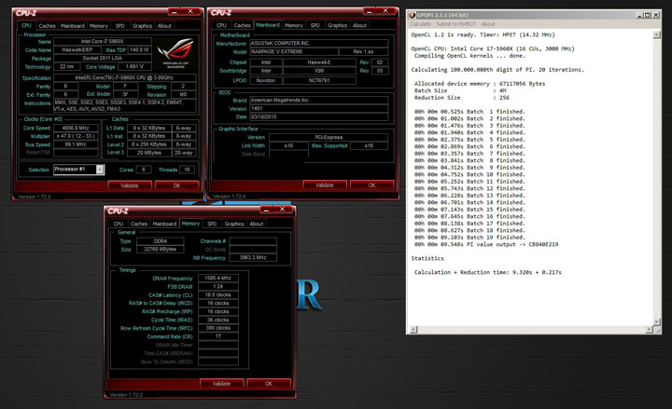Click manufacturer ASUSTeK COMPUTER INC. field
The image size is (672, 409).
pos(319,43)
